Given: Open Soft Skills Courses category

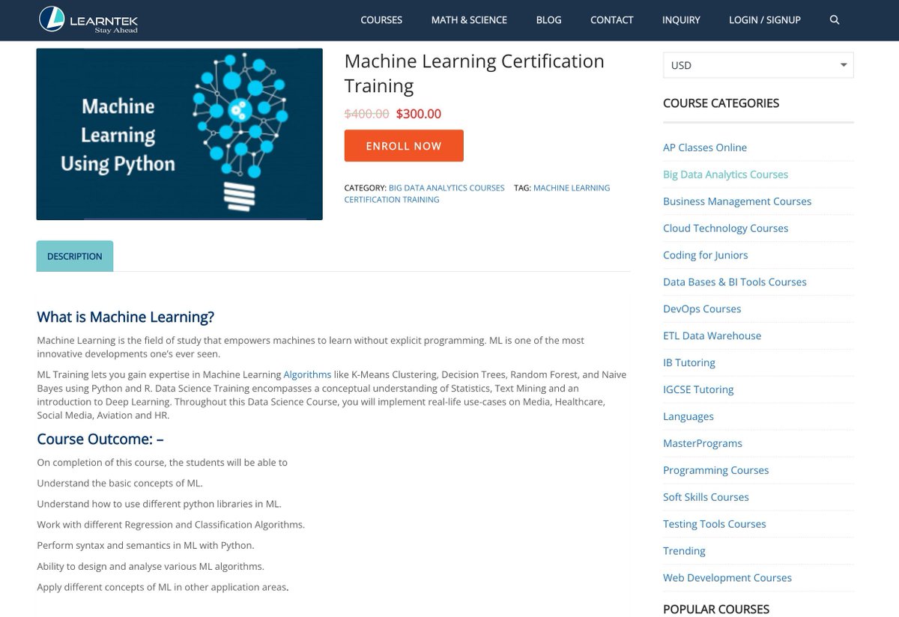Looking at the screenshot, I should [706, 498].
